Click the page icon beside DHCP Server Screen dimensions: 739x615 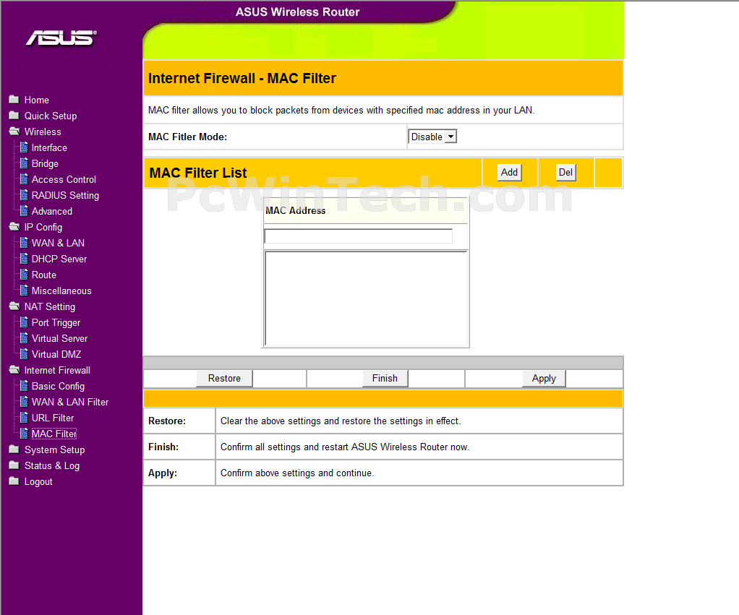coord(24,259)
